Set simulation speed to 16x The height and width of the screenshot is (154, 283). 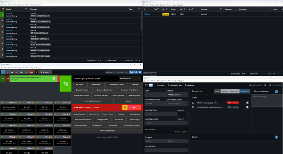click(x=21, y=72)
